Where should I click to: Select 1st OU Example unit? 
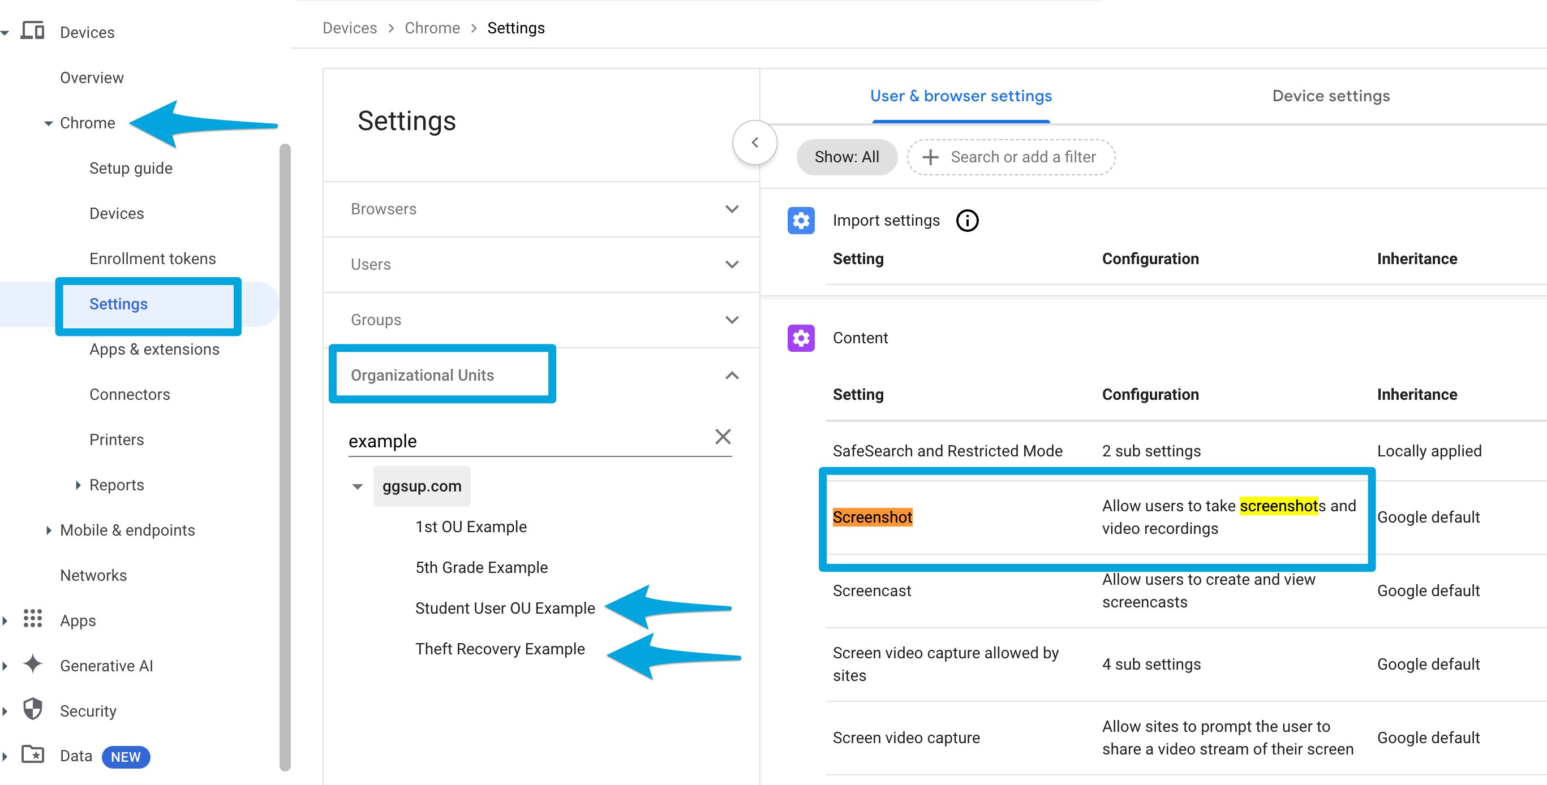click(x=471, y=527)
